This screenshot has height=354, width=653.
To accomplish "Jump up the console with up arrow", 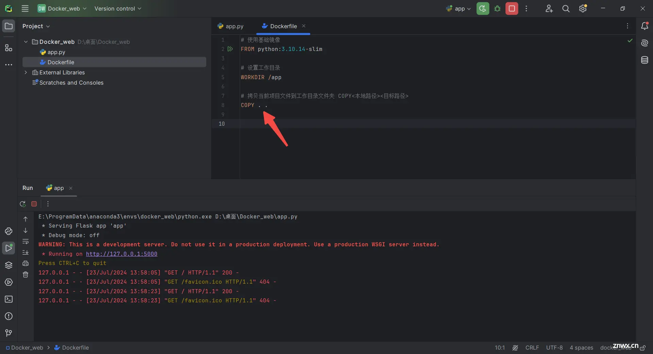I will pos(26,219).
